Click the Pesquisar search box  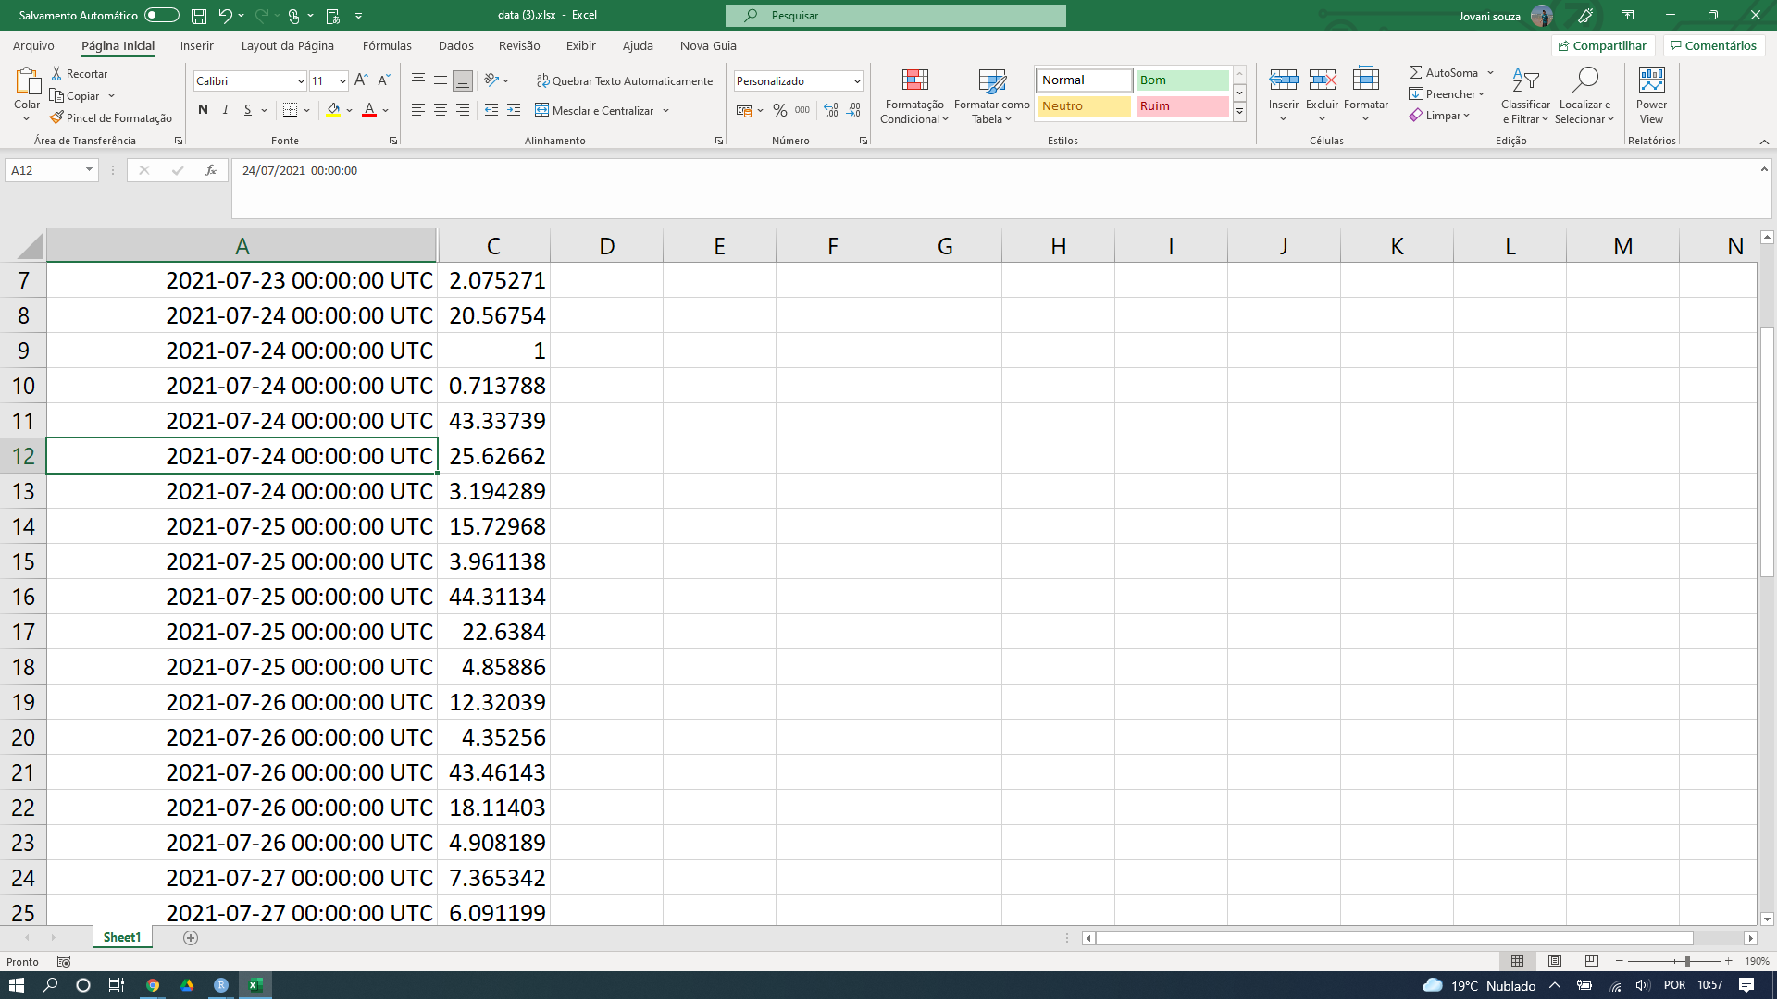pyautogui.click(x=896, y=16)
